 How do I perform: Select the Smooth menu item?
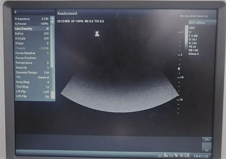pos(32,68)
